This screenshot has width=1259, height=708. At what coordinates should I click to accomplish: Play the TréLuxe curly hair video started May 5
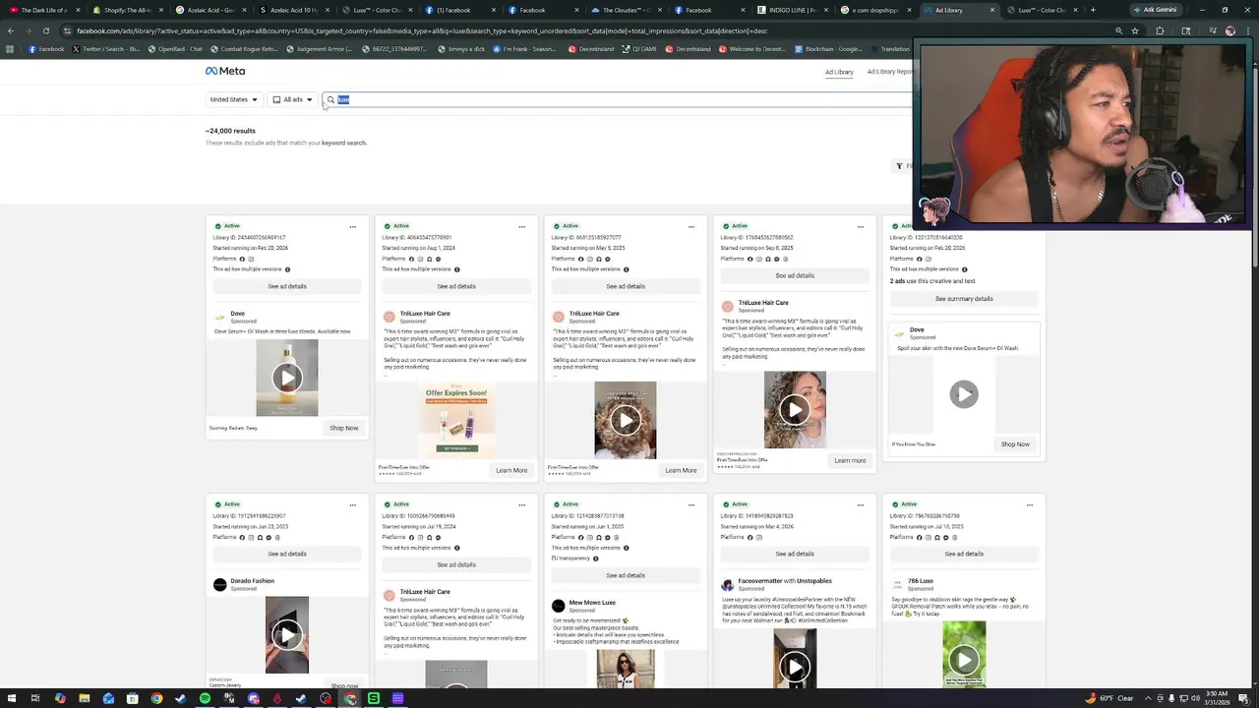[626, 421]
